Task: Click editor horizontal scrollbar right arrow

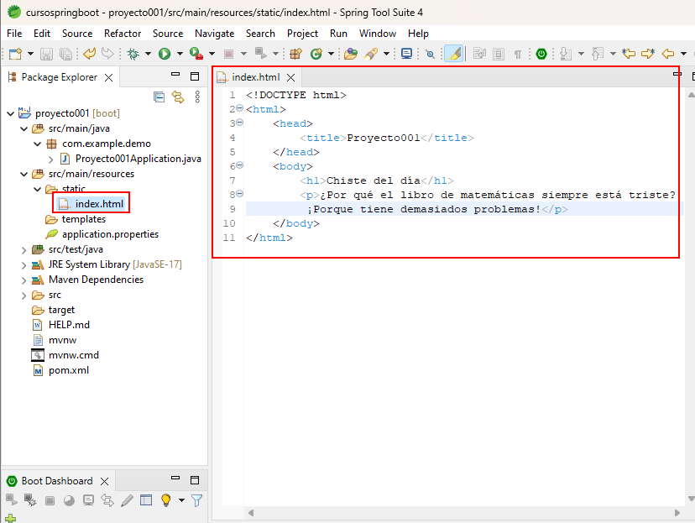Action: pyautogui.click(x=677, y=513)
